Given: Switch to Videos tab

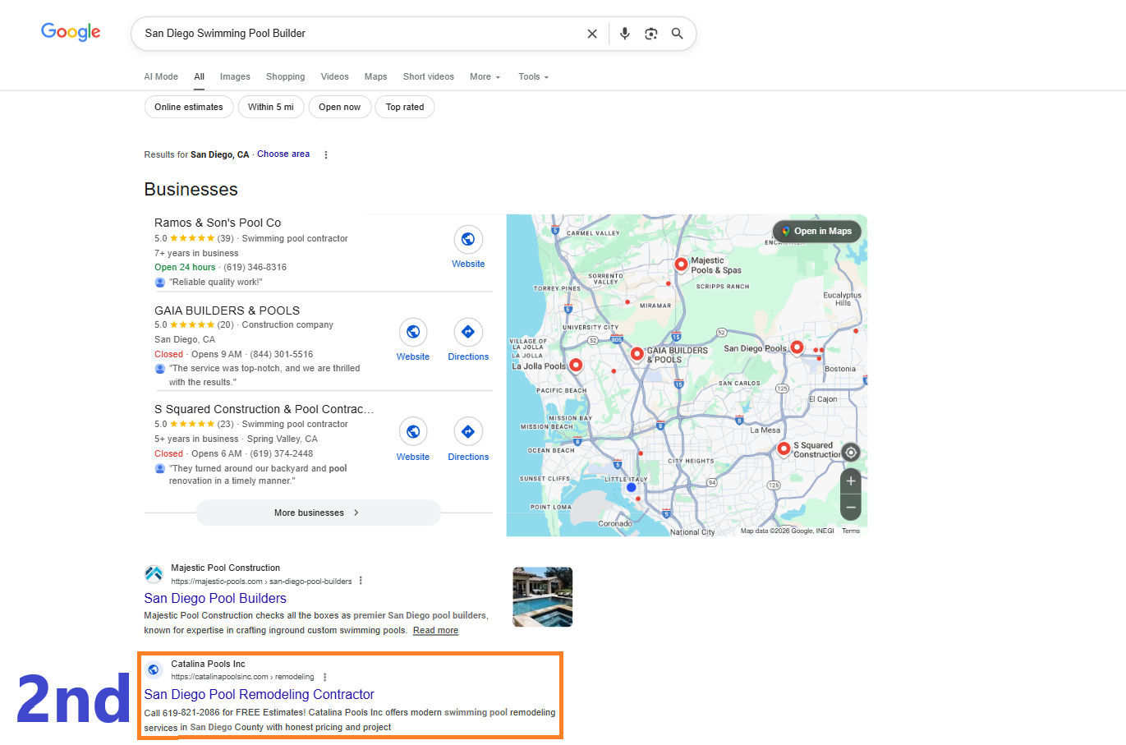Looking at the screenshot, I should 334,76.
